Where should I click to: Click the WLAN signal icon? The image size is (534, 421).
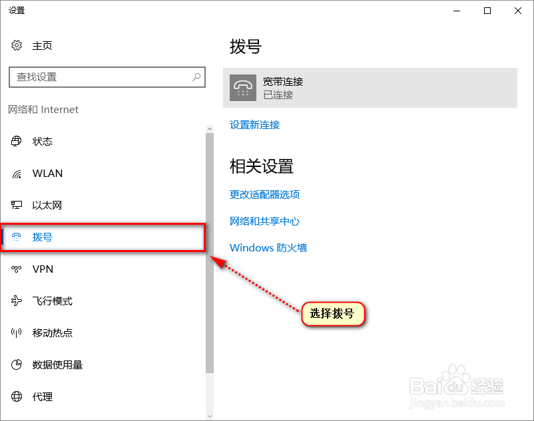coord(17,174)
